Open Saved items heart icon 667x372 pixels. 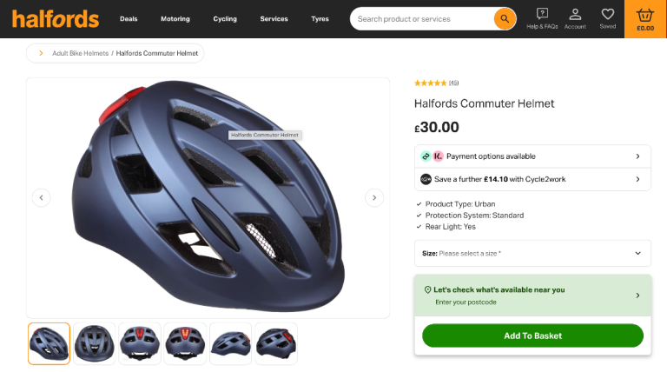[608, 18]
